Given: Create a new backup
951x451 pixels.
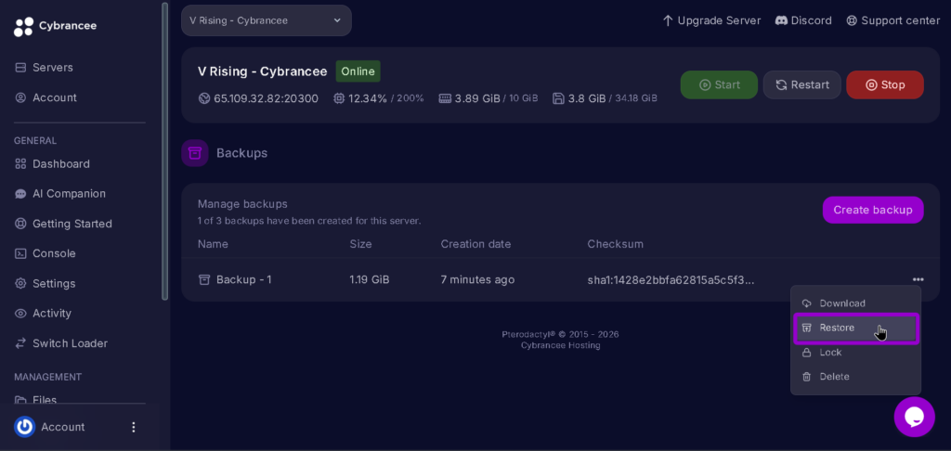Looking at the screenshot, I should click(873, 210).
